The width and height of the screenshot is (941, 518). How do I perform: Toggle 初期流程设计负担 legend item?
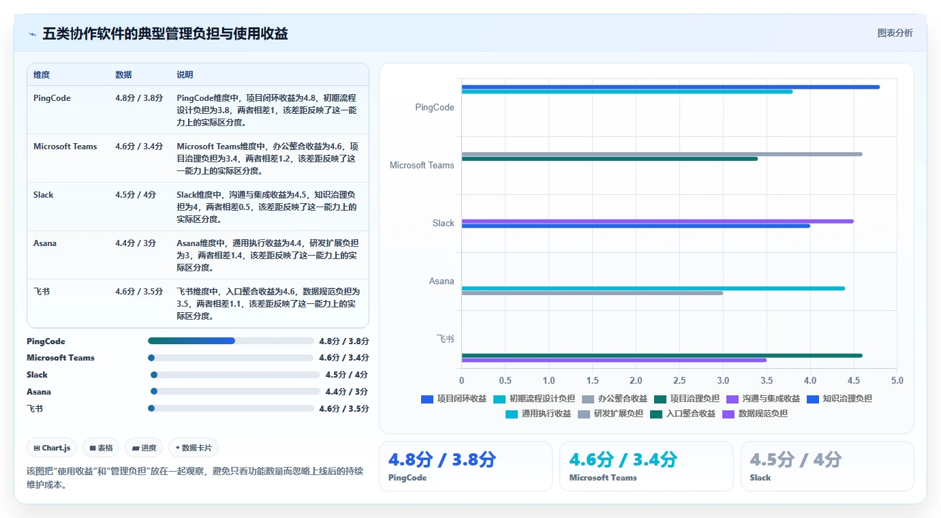[x=534, y=399]
